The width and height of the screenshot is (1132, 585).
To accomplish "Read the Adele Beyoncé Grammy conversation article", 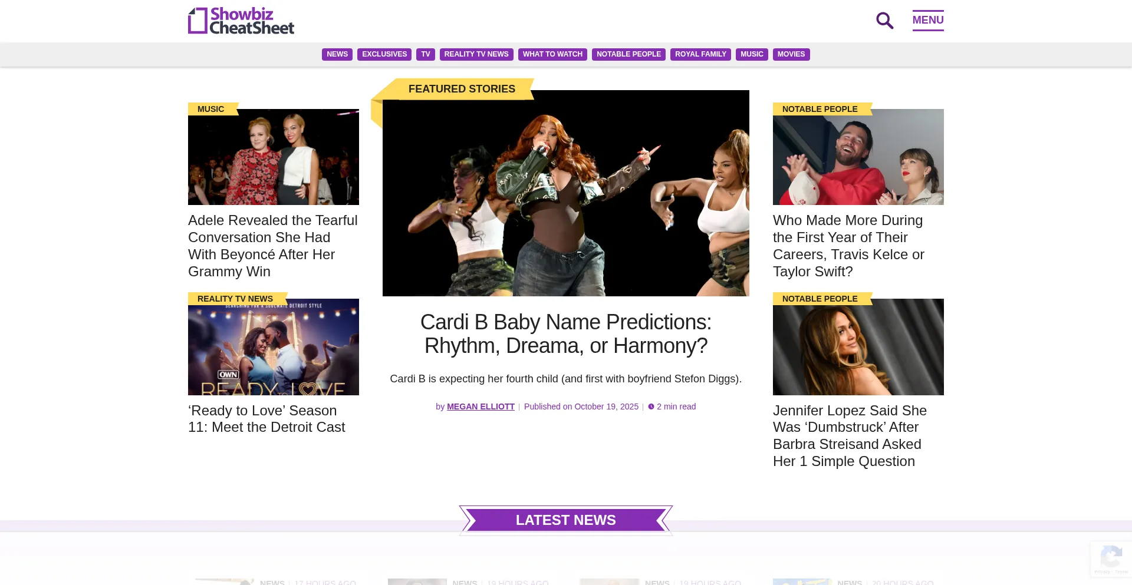I will click(x=274, y=246).
